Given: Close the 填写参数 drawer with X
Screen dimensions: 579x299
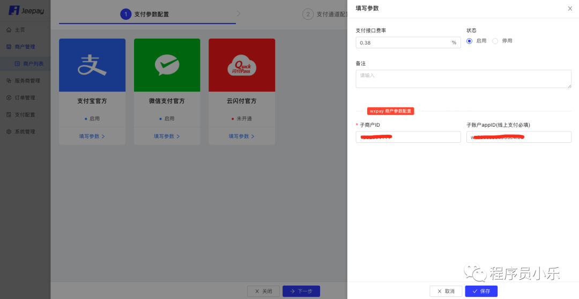Looking at the screenshot, I should pyautogui.click(x=570, y=9).
